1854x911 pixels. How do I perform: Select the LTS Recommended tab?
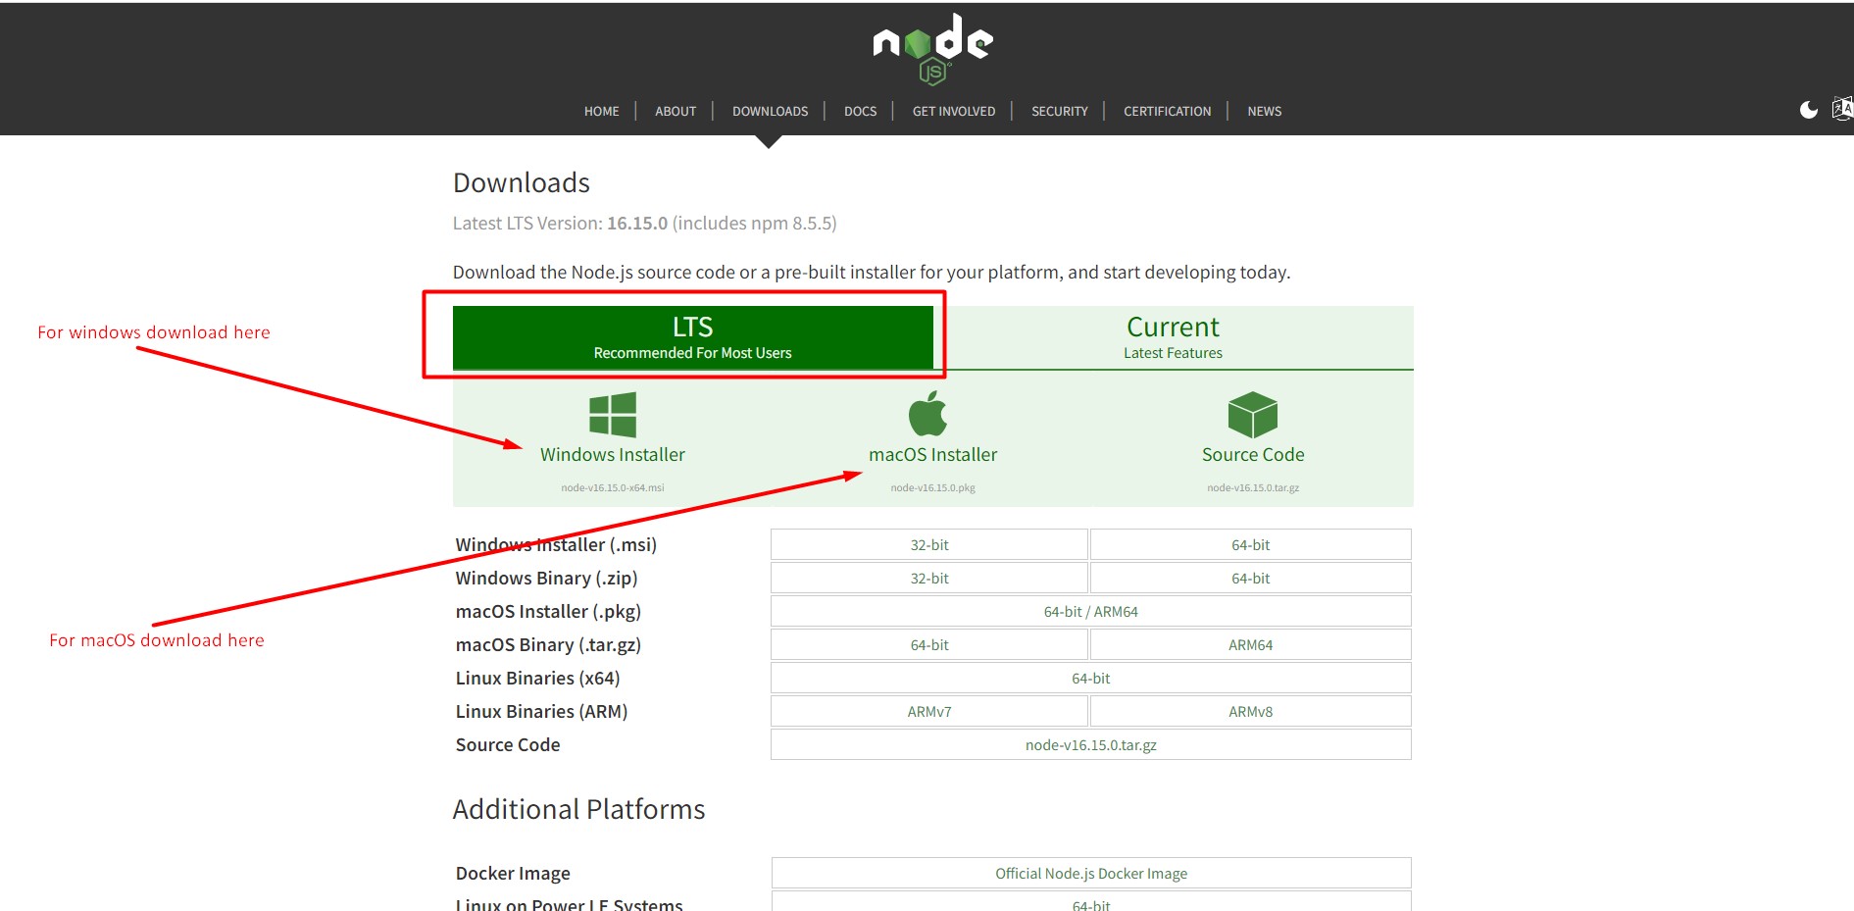(692, 337)
